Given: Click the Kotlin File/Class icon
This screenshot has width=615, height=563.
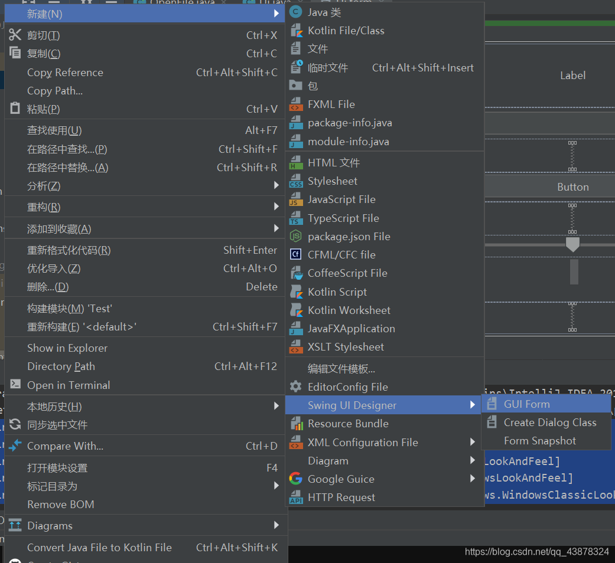Looking at the screenshot, I should [x=296, y=31].
